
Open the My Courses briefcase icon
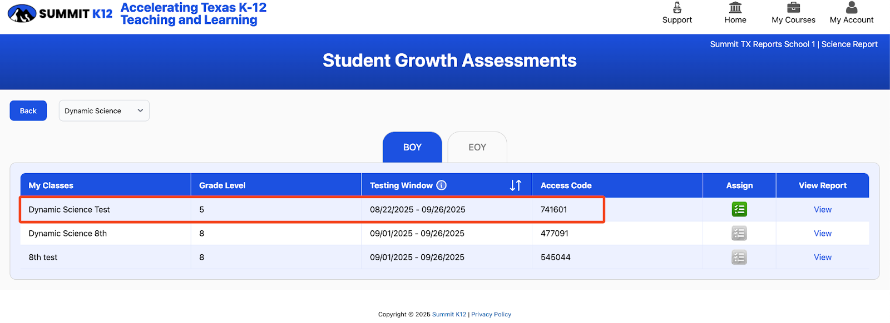click(x=793, y=7)
